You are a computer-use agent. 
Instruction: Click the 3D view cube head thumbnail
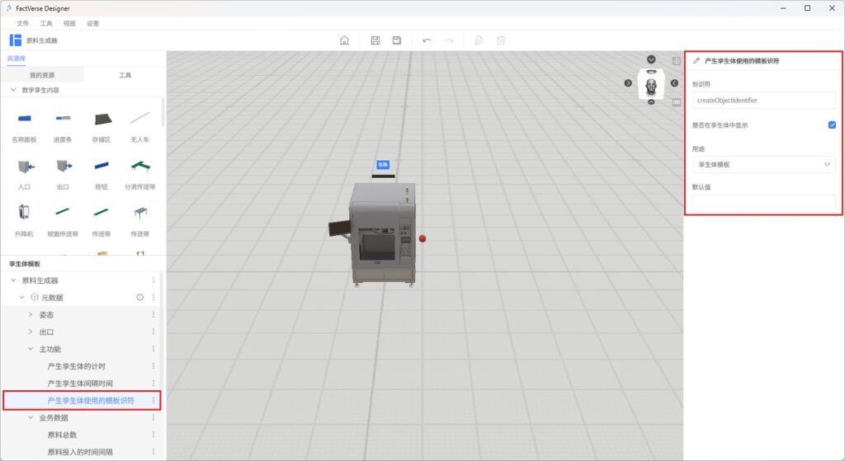click(x=651, y=84)
